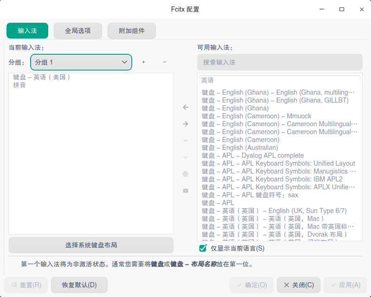Click the 重置 button at bottom left
This screenshot has height=297, width=371.
(26, 285)
